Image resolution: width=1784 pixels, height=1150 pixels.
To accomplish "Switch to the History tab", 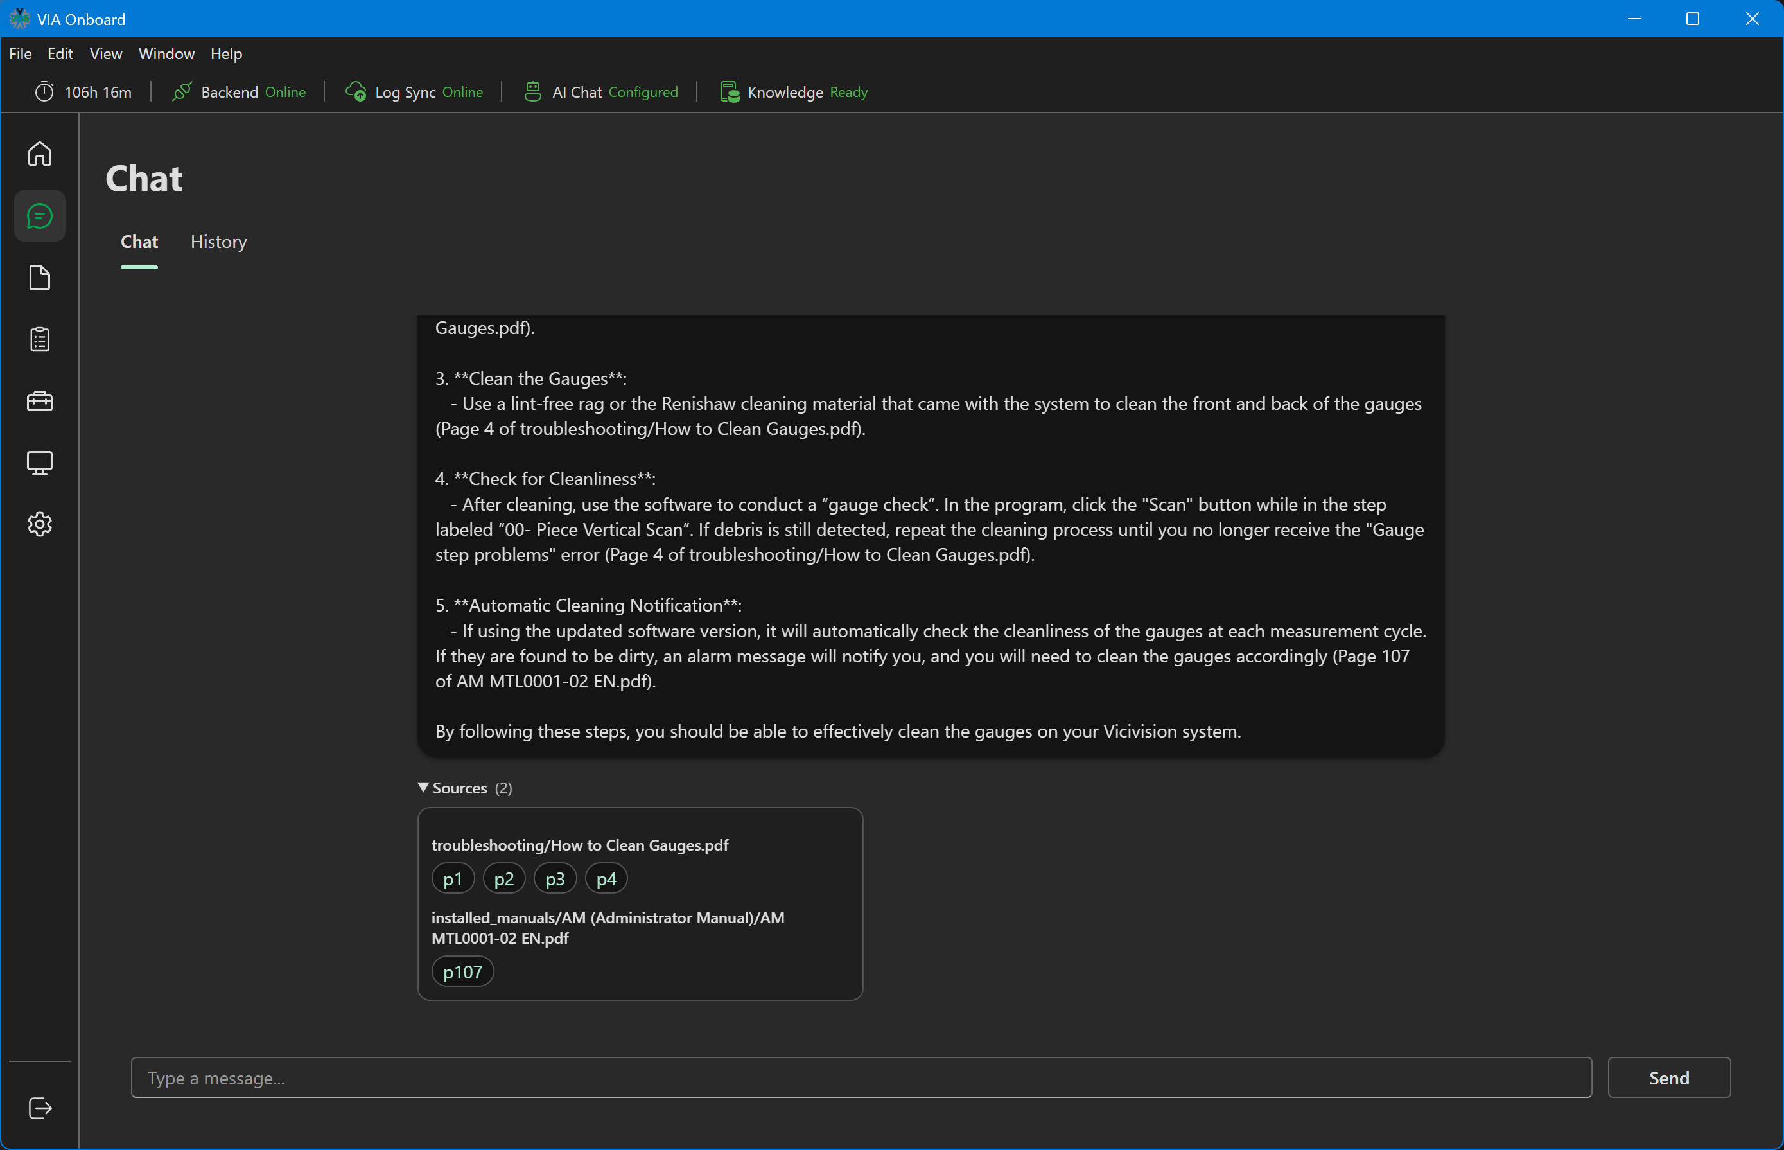I will pyautogui.click(x=218, y=242).
